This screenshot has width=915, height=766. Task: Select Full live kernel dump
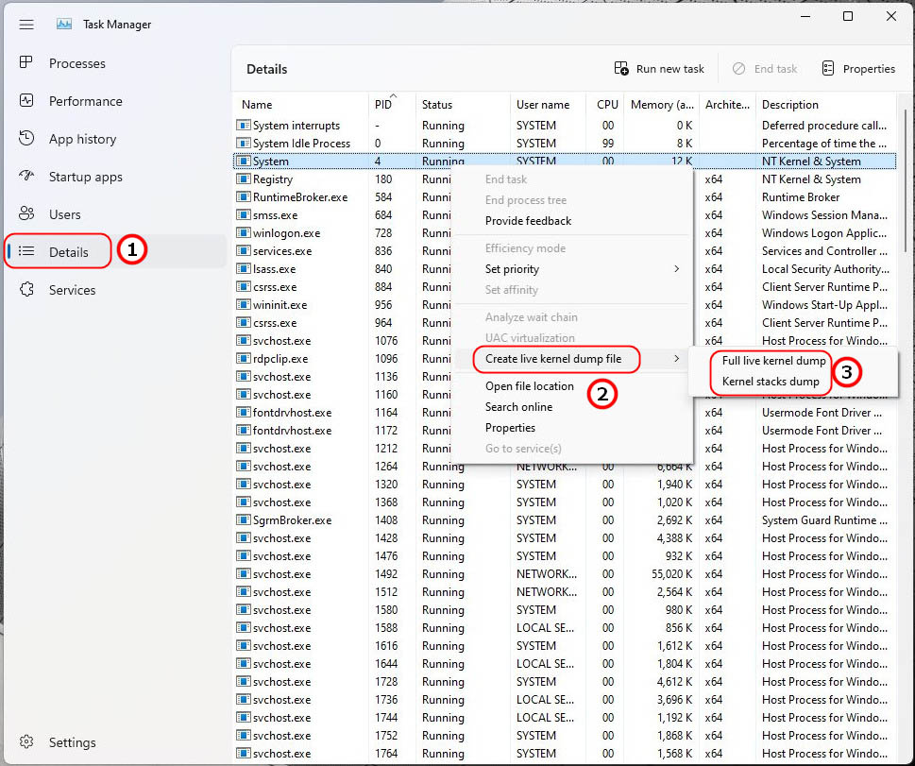[x=773, y=361]
